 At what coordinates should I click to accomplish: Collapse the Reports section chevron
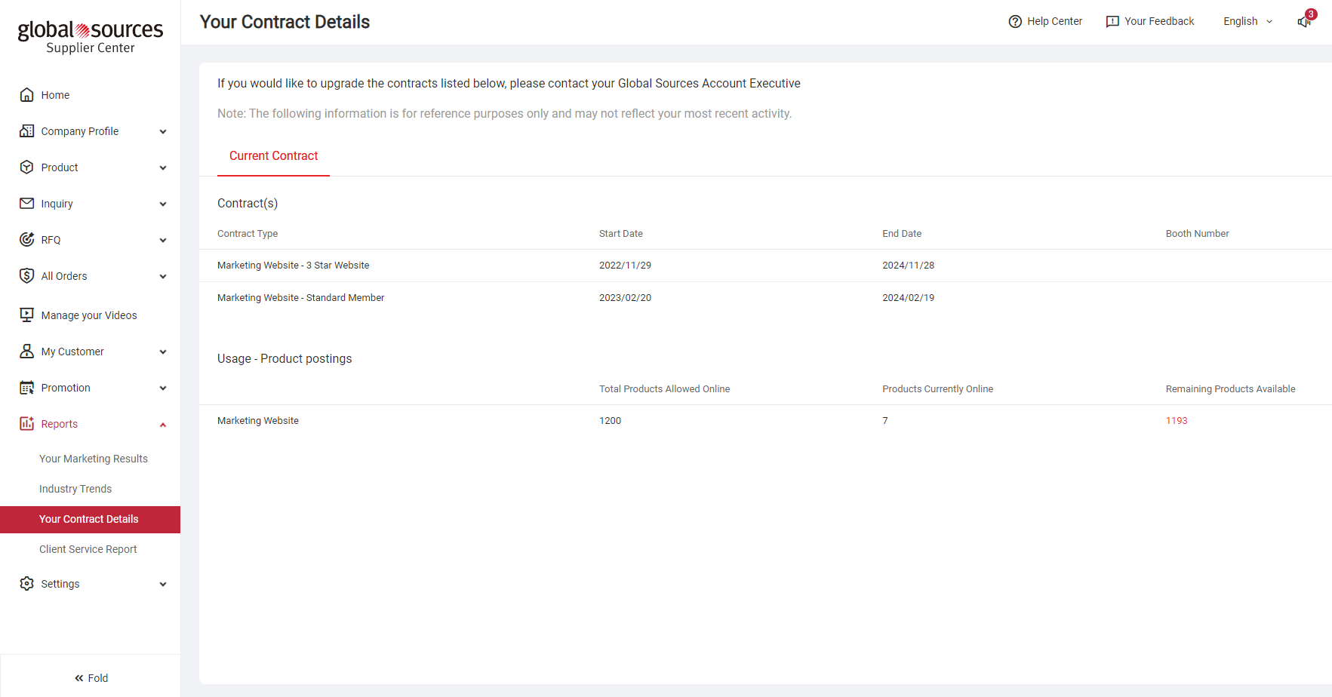163,425
